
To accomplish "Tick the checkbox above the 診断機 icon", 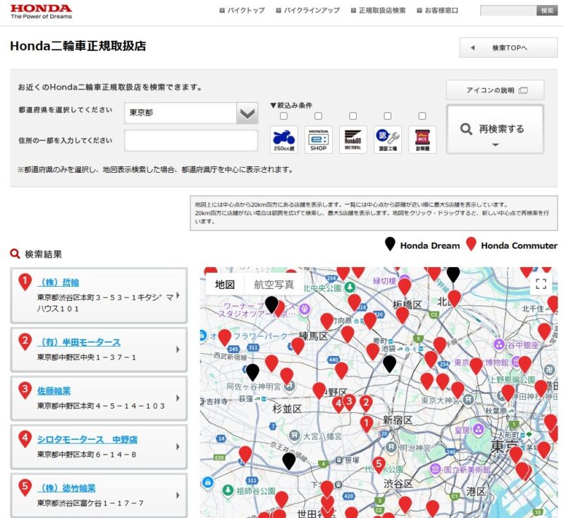I will [422, 116].
